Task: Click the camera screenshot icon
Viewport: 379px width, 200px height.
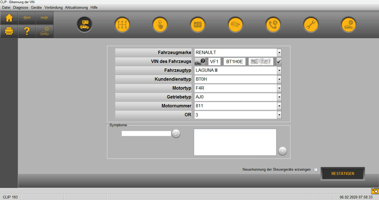Action: point(375,191)
